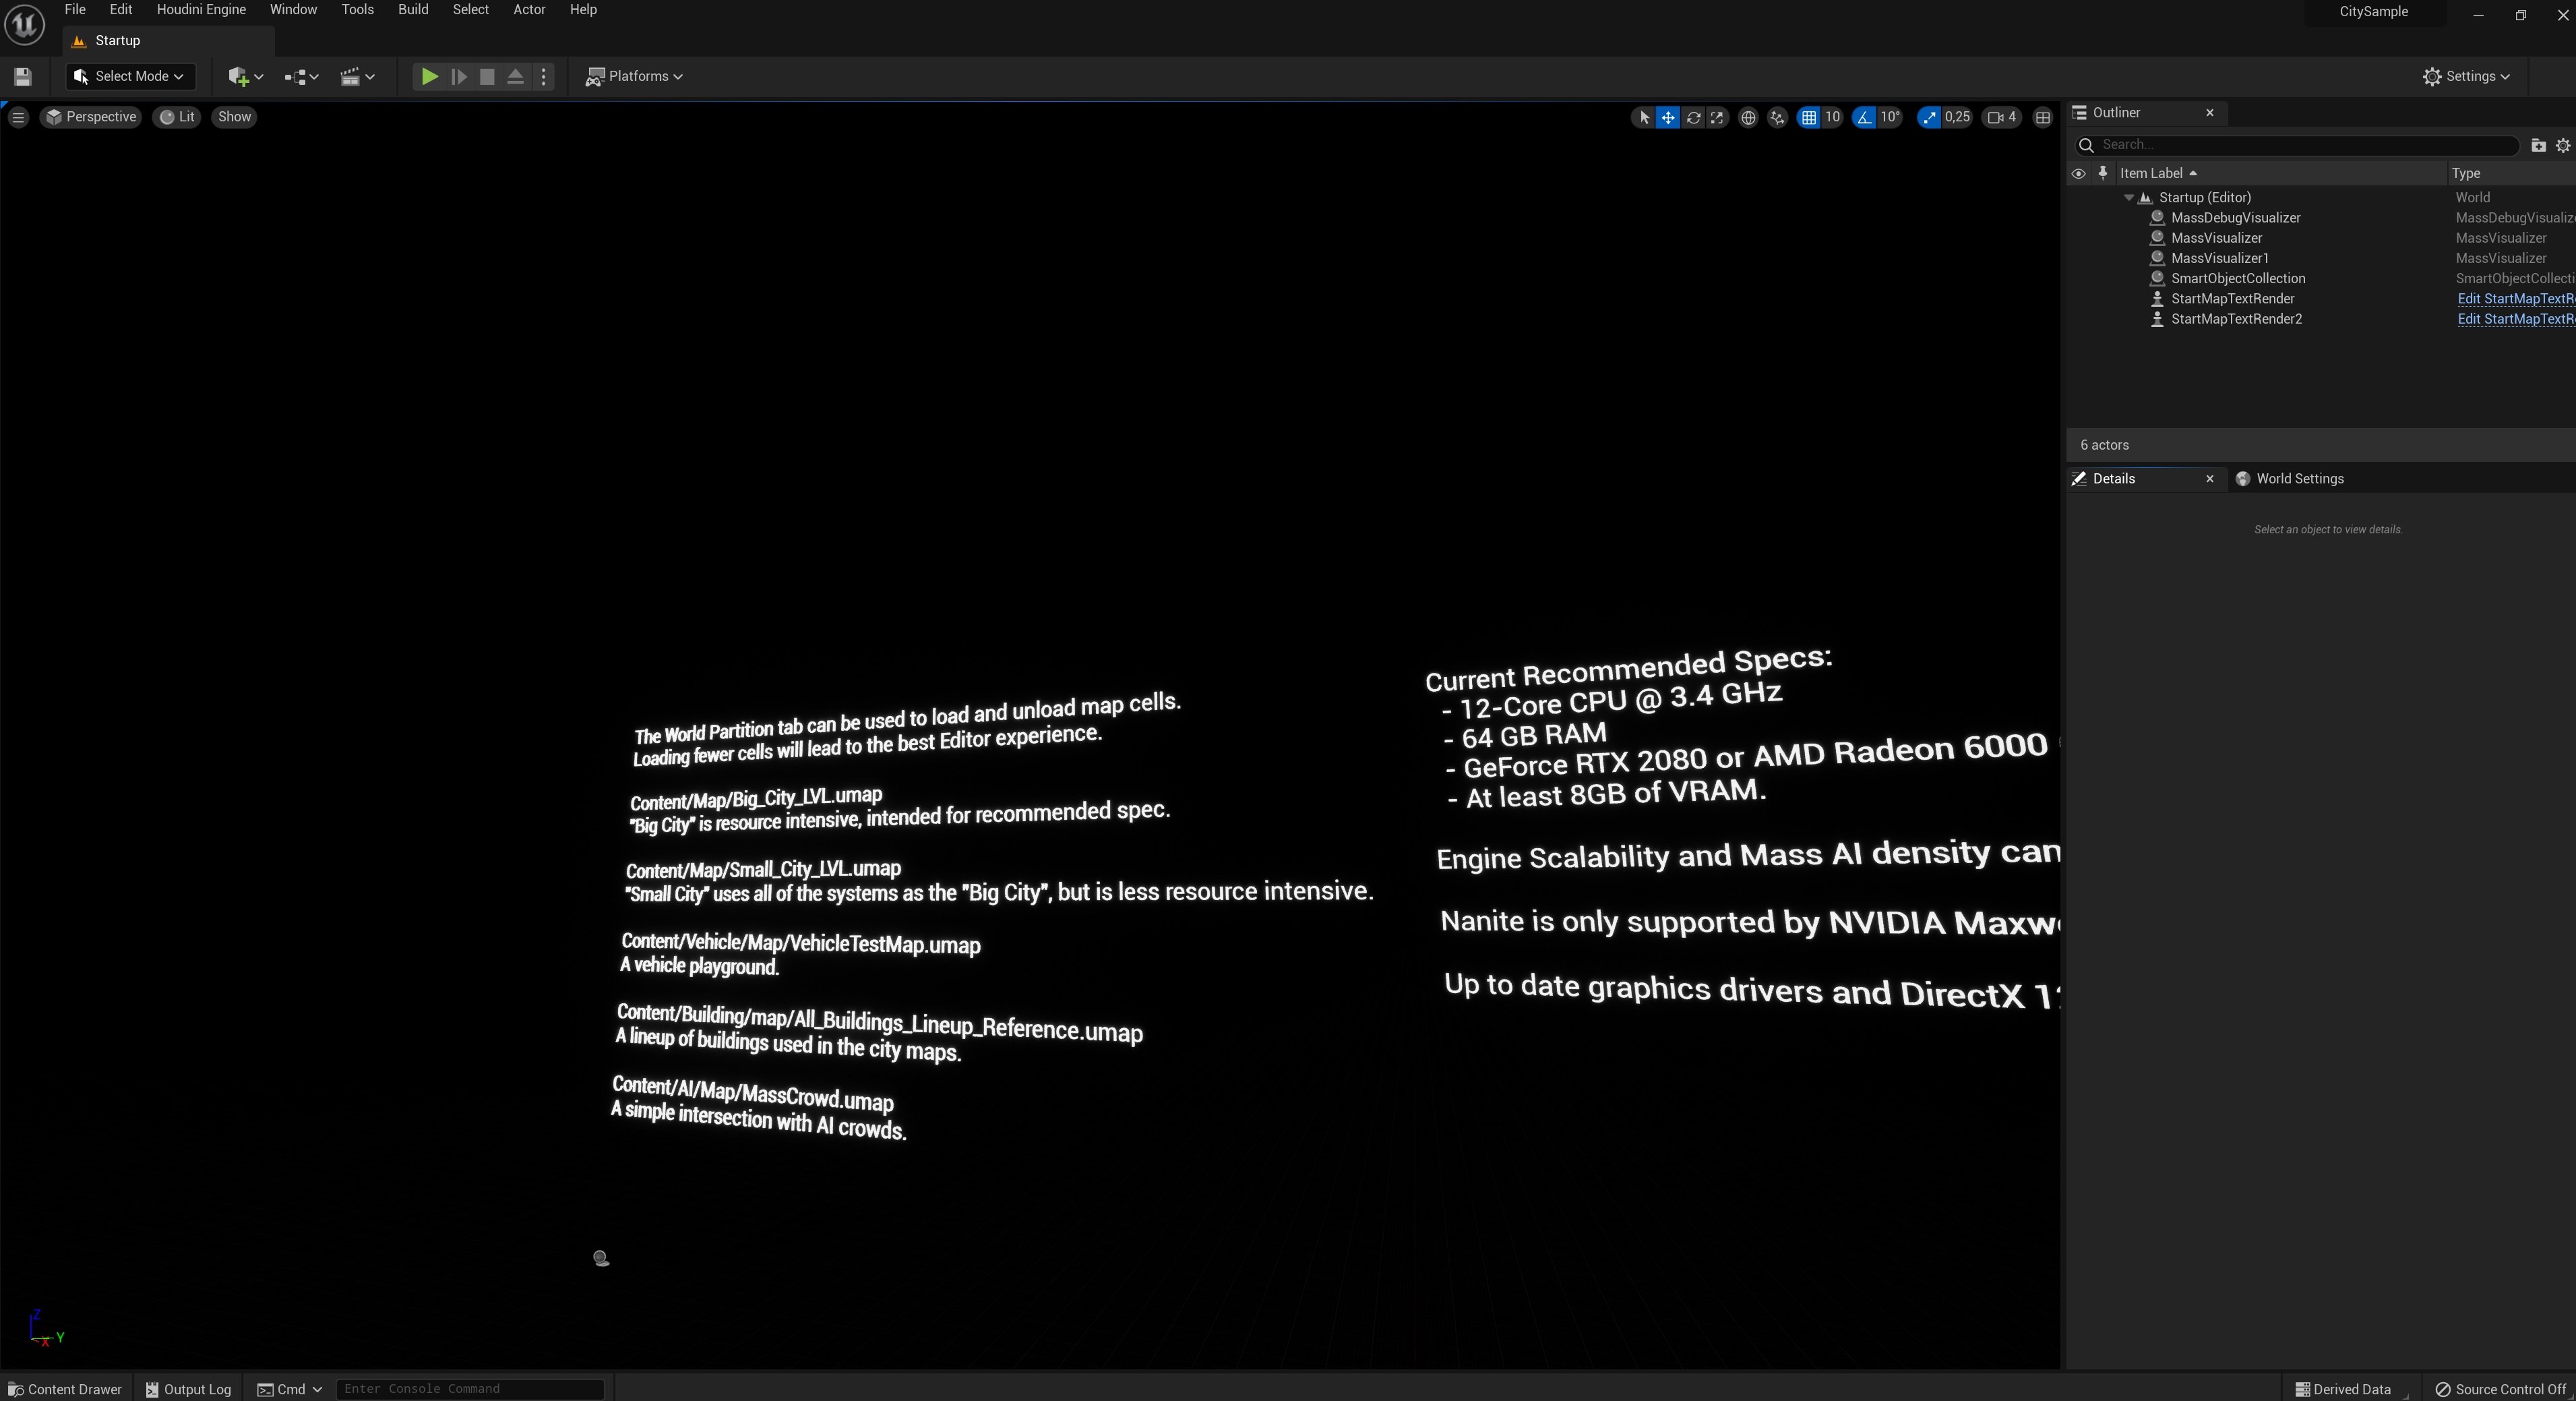The width and height of the screenshot is (2576, 1401).
Task: Click the viewport layout maximize icon
Action: tap(2043, 117)
